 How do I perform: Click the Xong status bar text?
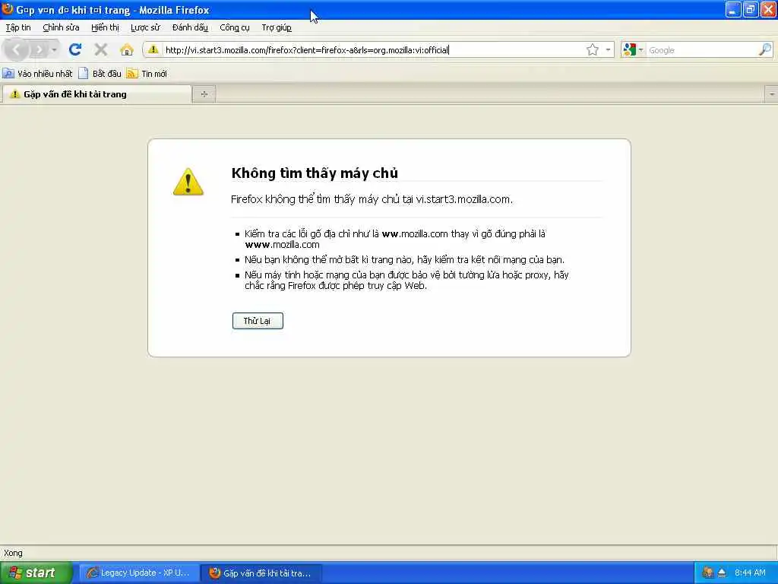14,553
